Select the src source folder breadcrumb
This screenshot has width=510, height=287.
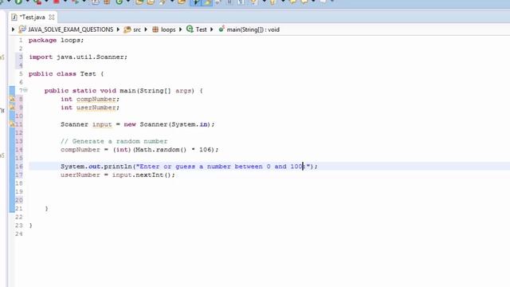pos(132,29)
